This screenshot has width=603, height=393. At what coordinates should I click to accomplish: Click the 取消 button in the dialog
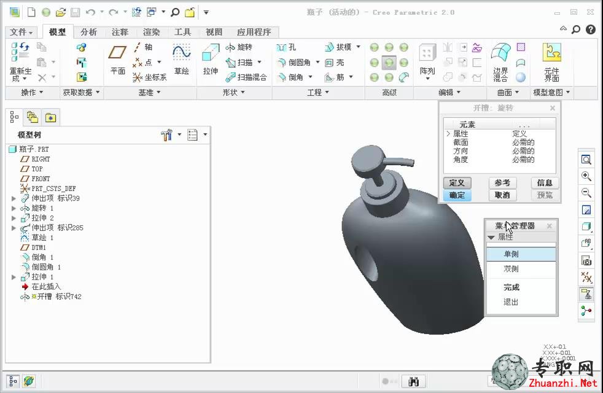pos(502,195)
